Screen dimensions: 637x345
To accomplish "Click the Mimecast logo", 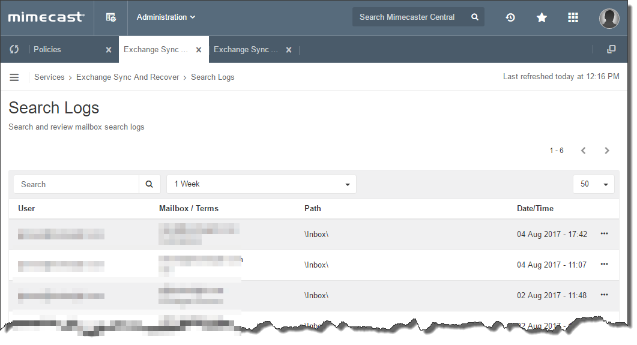I will [46, 17].
